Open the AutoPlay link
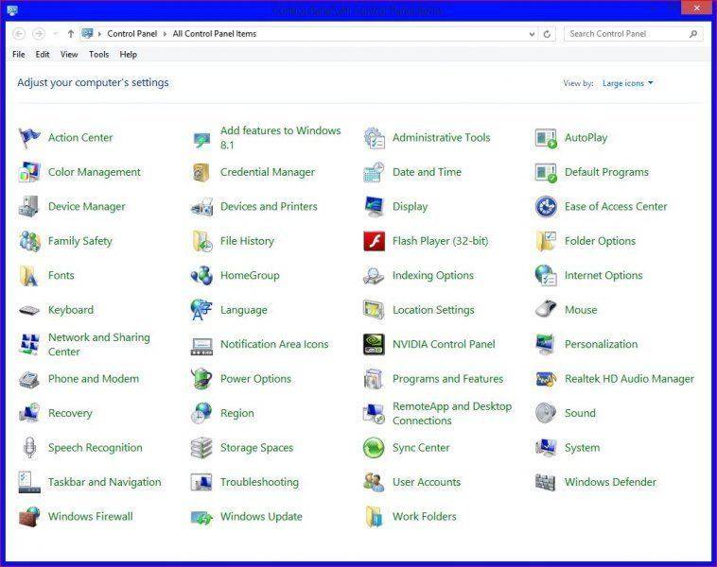The width and height of the screenshot is (717, 567). click(586, 138)
